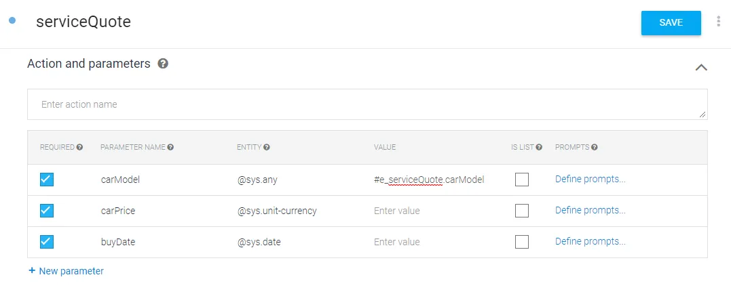Screen dimensions: 731x292
Task: Click the blue intent status dot
Action: tap(12, 21)
